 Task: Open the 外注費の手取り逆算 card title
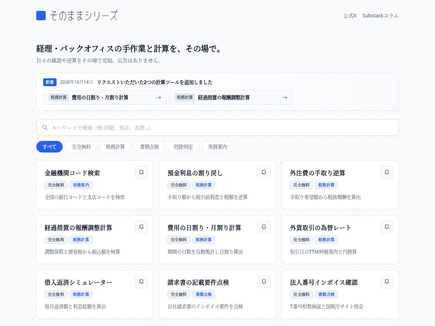click(318, 173)
